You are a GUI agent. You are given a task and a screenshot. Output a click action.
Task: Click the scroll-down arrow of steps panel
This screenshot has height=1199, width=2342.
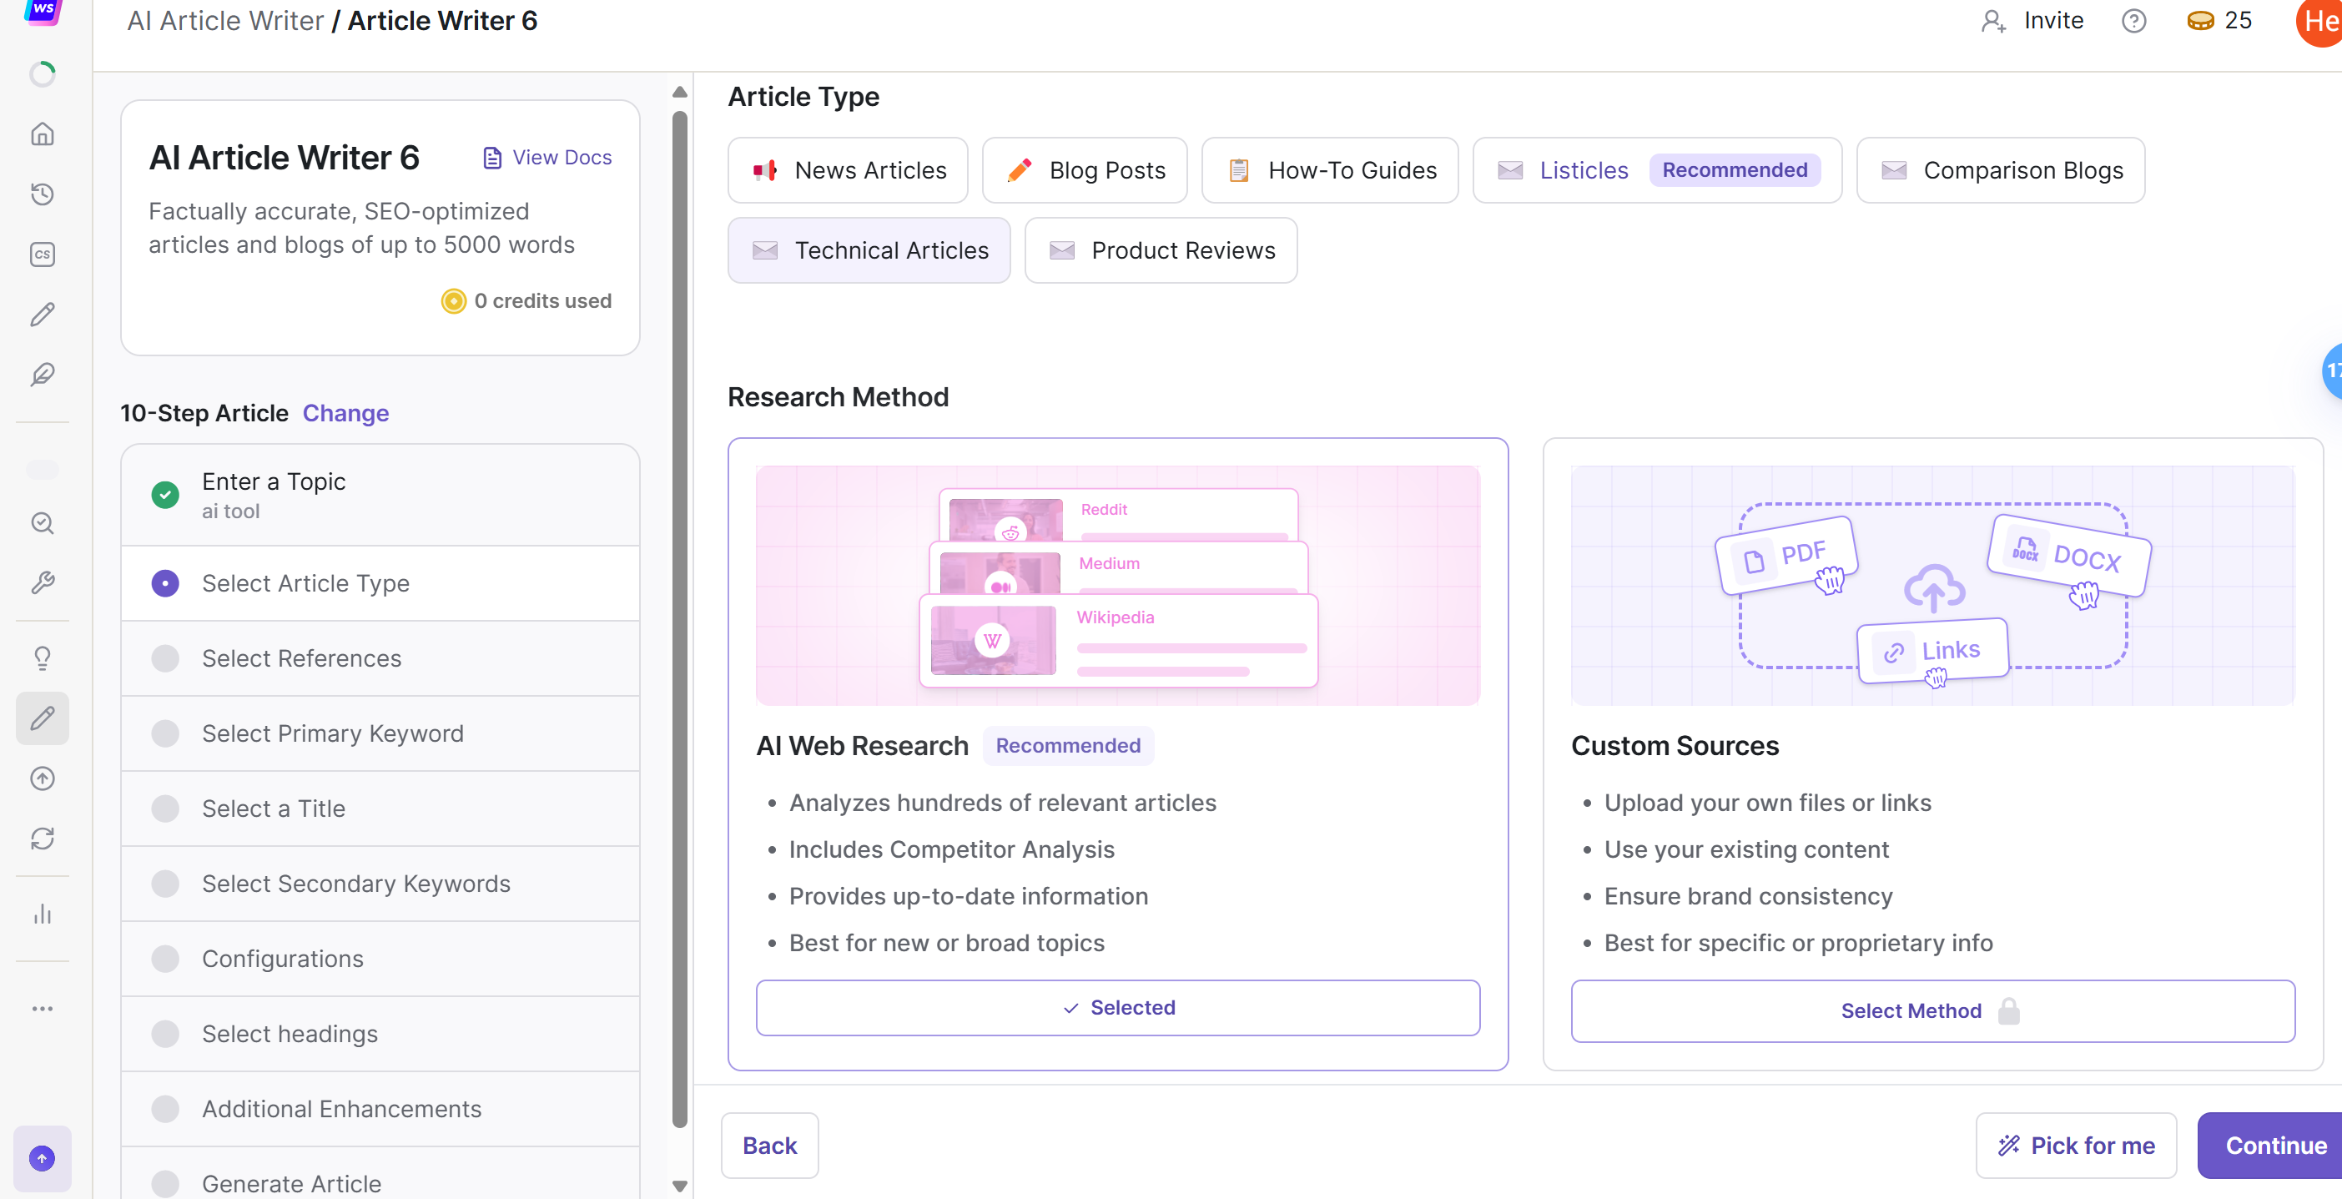coord(679,1186)
